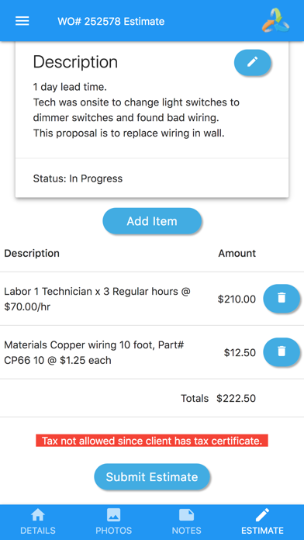304x540 pixels.
Task: Tap the Photos image icon
Action: [114, 515]
